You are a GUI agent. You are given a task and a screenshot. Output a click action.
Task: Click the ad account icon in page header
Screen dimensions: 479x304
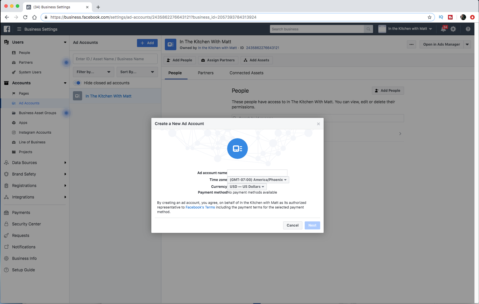(171, 44)
